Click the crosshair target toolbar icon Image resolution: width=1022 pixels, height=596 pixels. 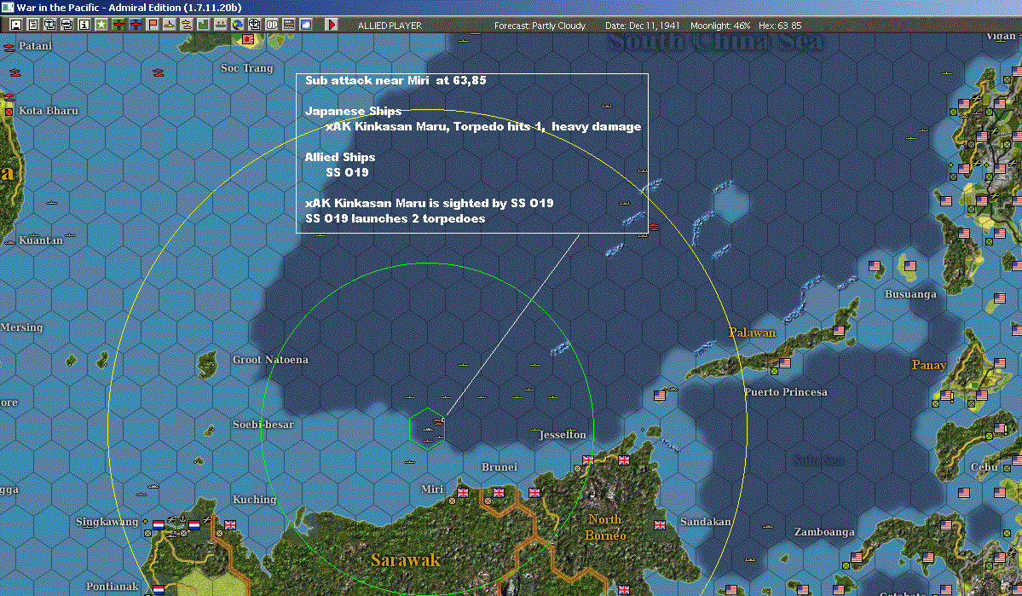pyautogui.click(x=254, y=25)
